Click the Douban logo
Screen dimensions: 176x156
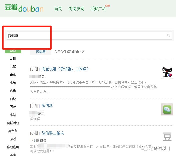(x=24, y=8)
